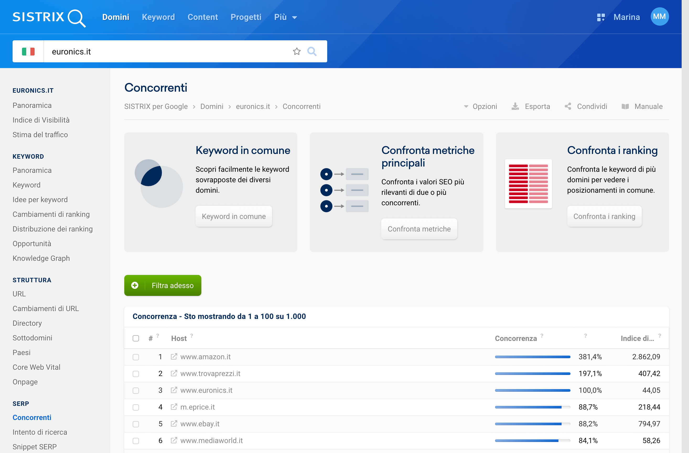This screenshot has height=453, width=689.
Task: Open external link icon for www.ebay.it
Action: (174, 423)
